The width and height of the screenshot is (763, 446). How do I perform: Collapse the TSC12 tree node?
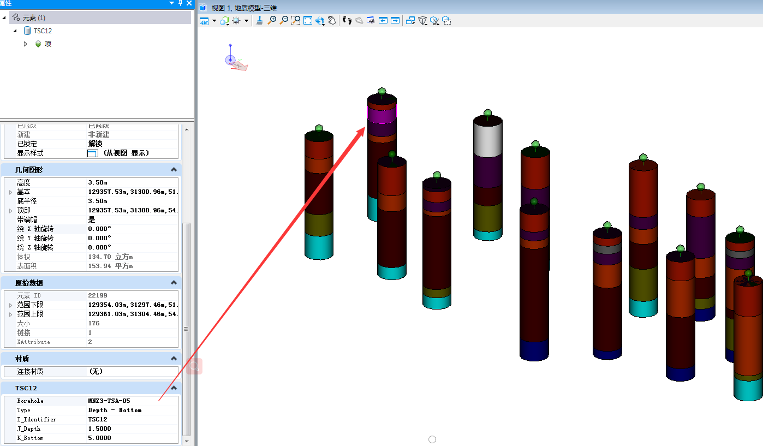pos(15,31)
